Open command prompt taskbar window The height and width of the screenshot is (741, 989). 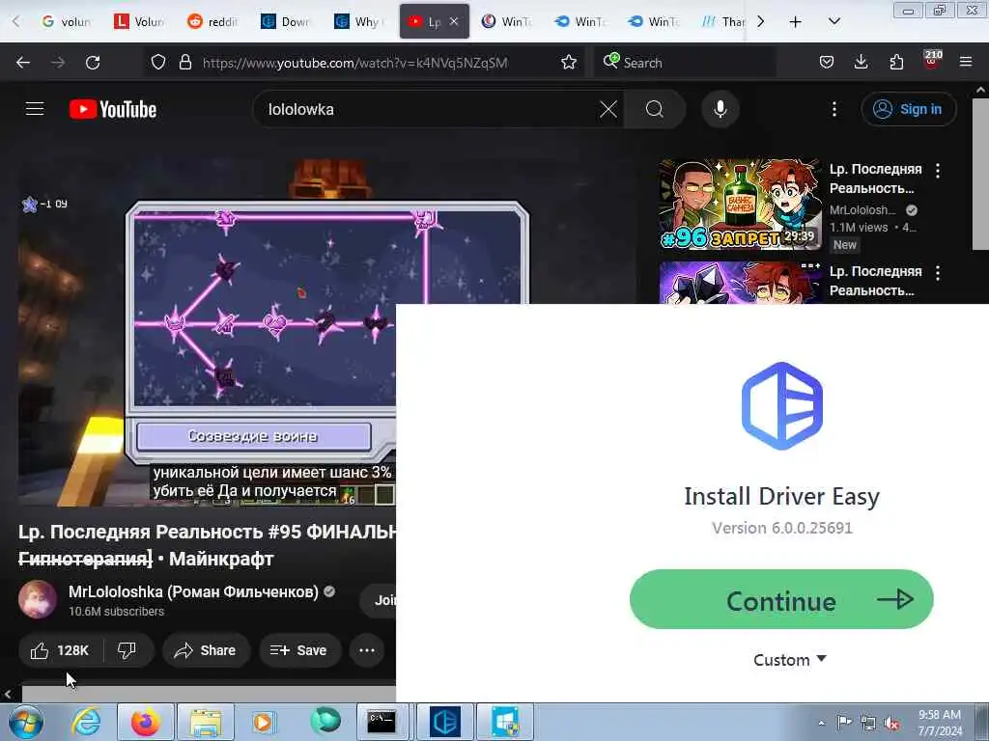(381, 722)
